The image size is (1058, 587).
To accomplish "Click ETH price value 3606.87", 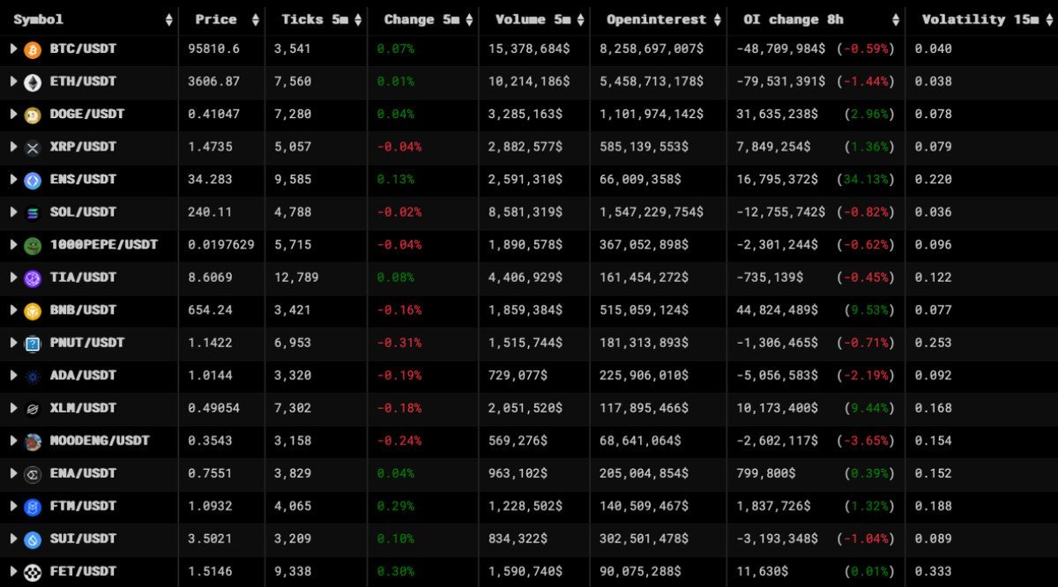I will point(214,81).
